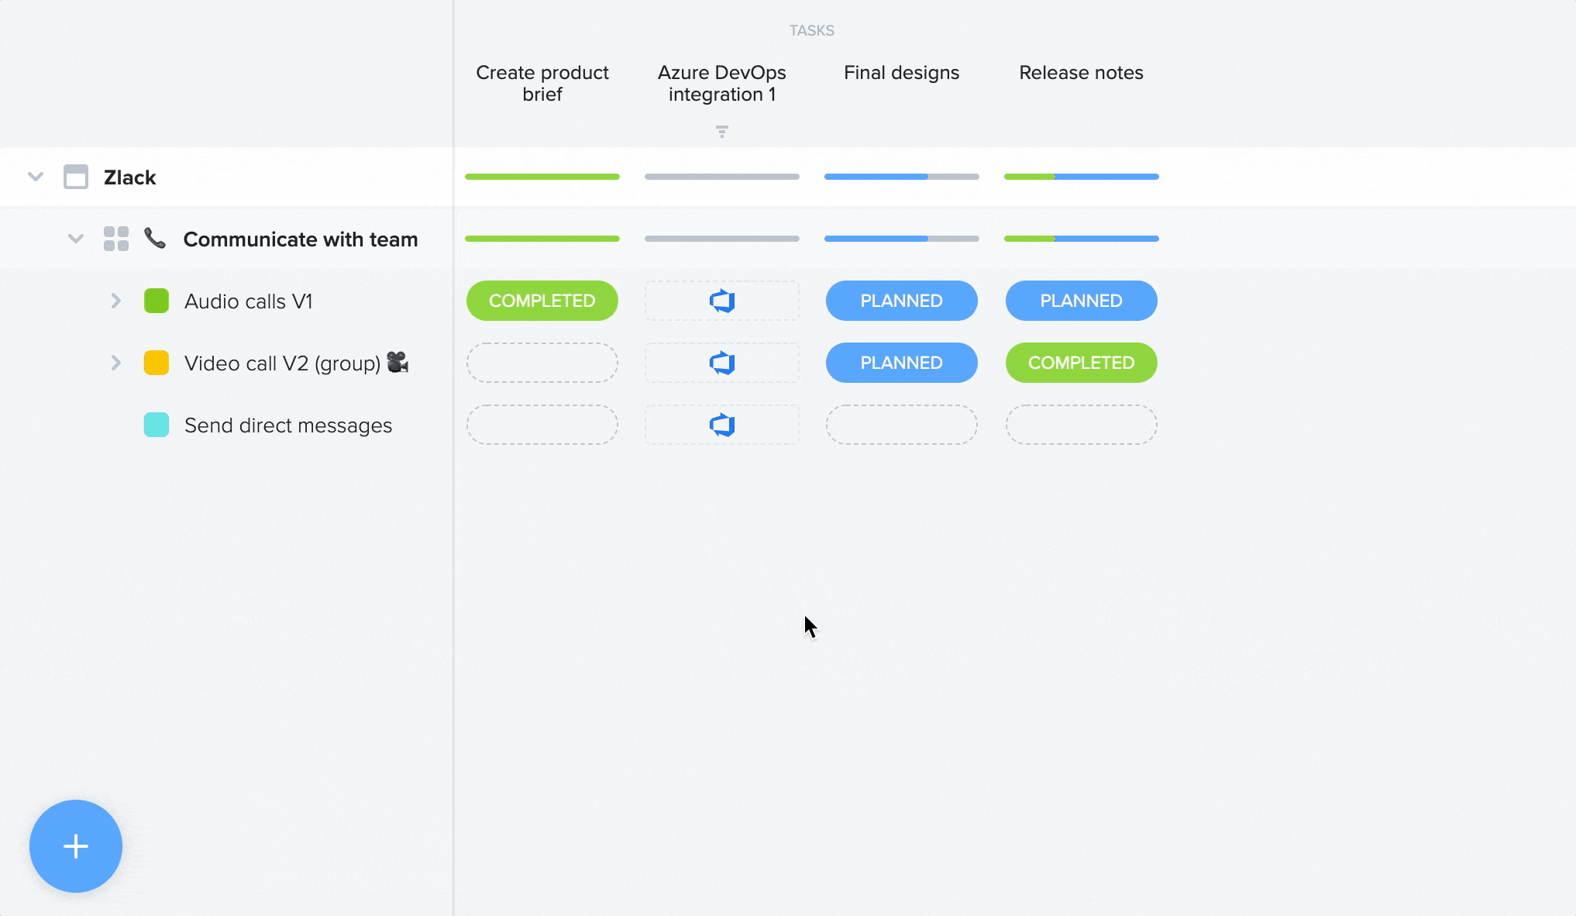This screenshot has width=1576, height=916.
Task: Click the filter icon under Azure DevOps integration 1
Action: (x=722, y=132)
